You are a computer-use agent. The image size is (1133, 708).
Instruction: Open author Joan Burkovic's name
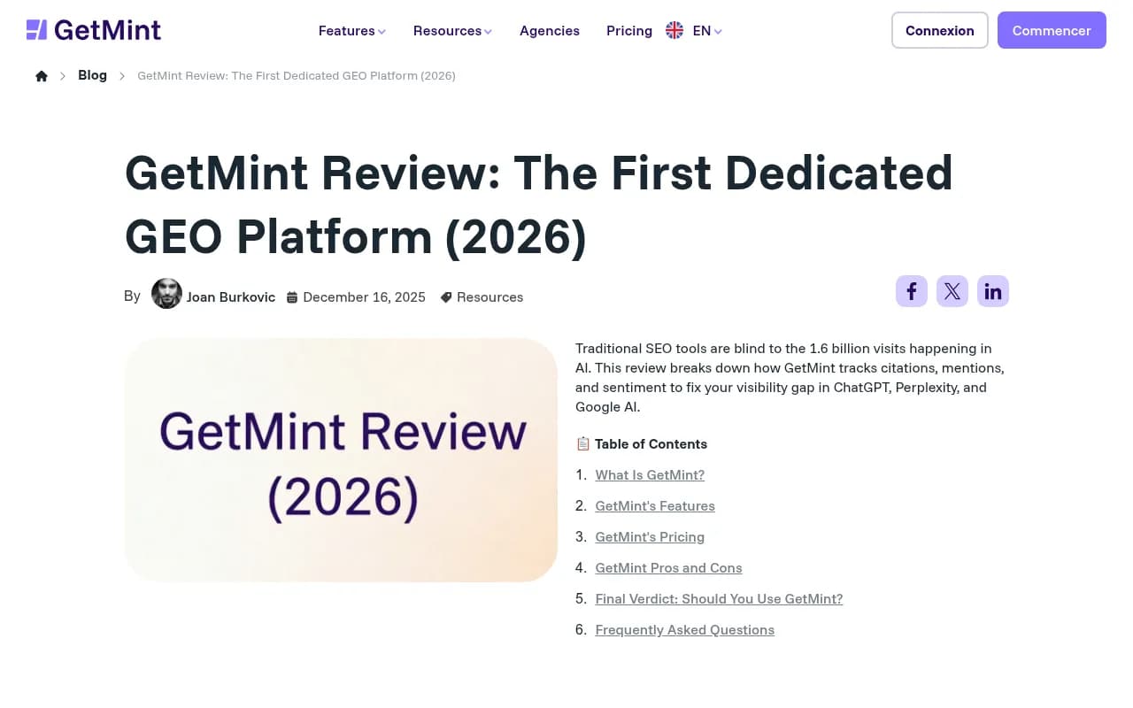[231, 297]
